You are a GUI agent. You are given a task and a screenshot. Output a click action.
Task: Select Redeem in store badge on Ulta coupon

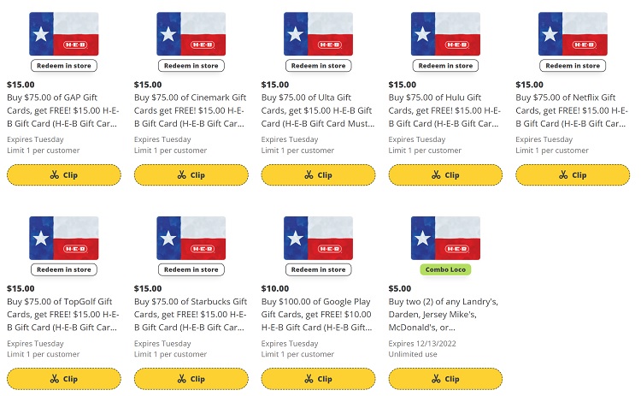318,66
